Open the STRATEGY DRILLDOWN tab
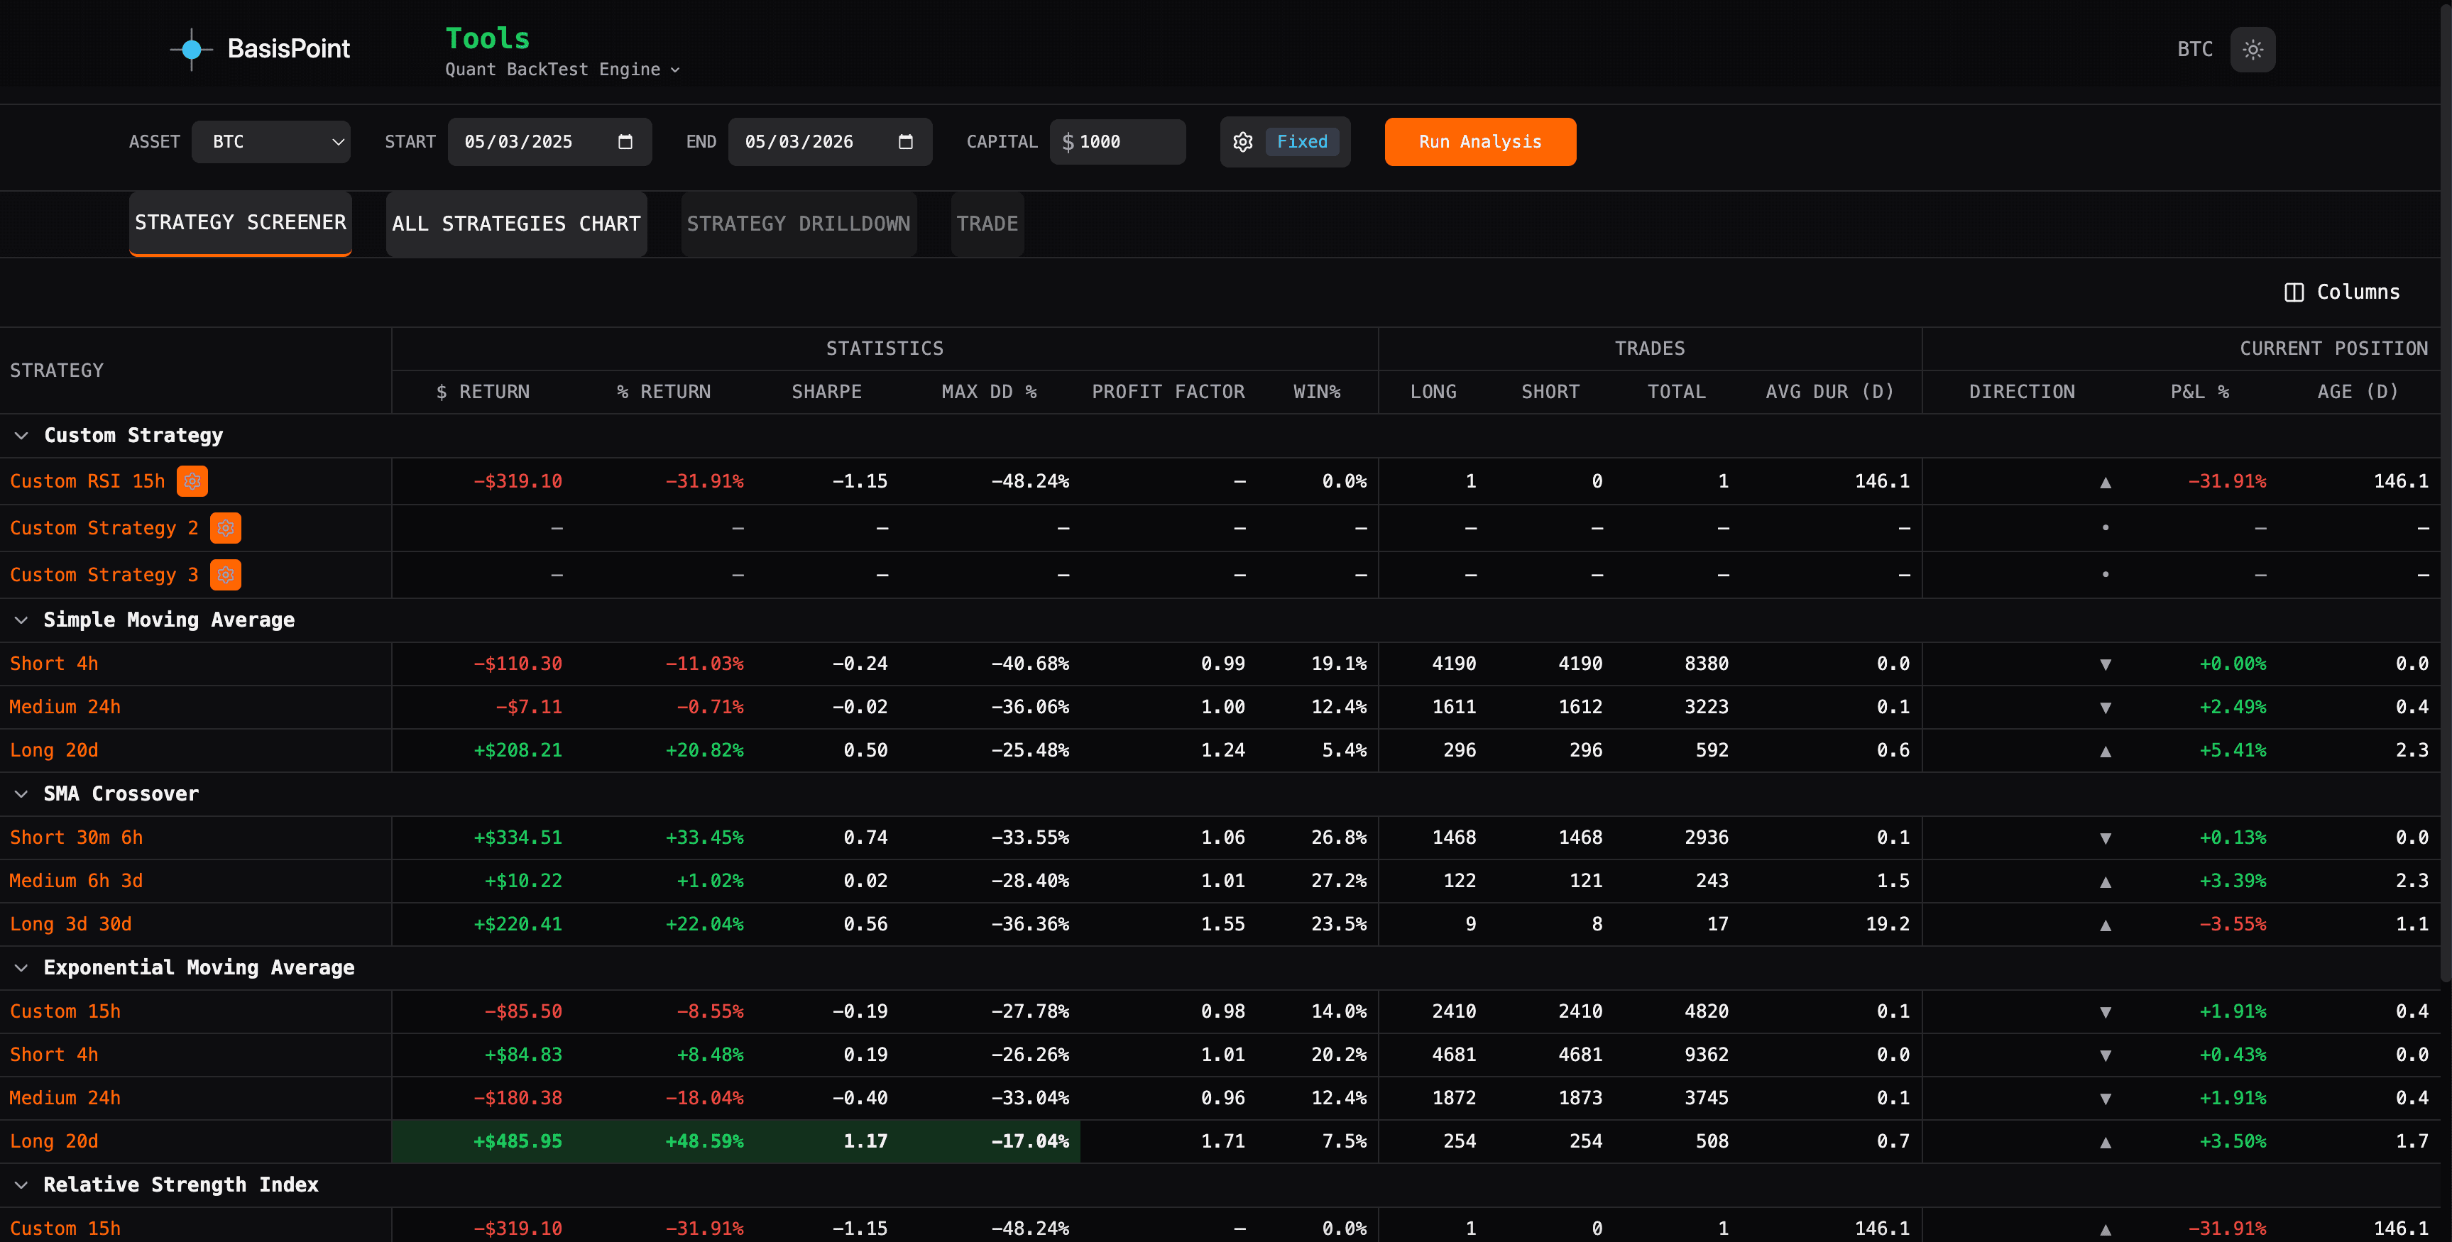Screen dimensions: 2452x1242 tap(799, 224)
